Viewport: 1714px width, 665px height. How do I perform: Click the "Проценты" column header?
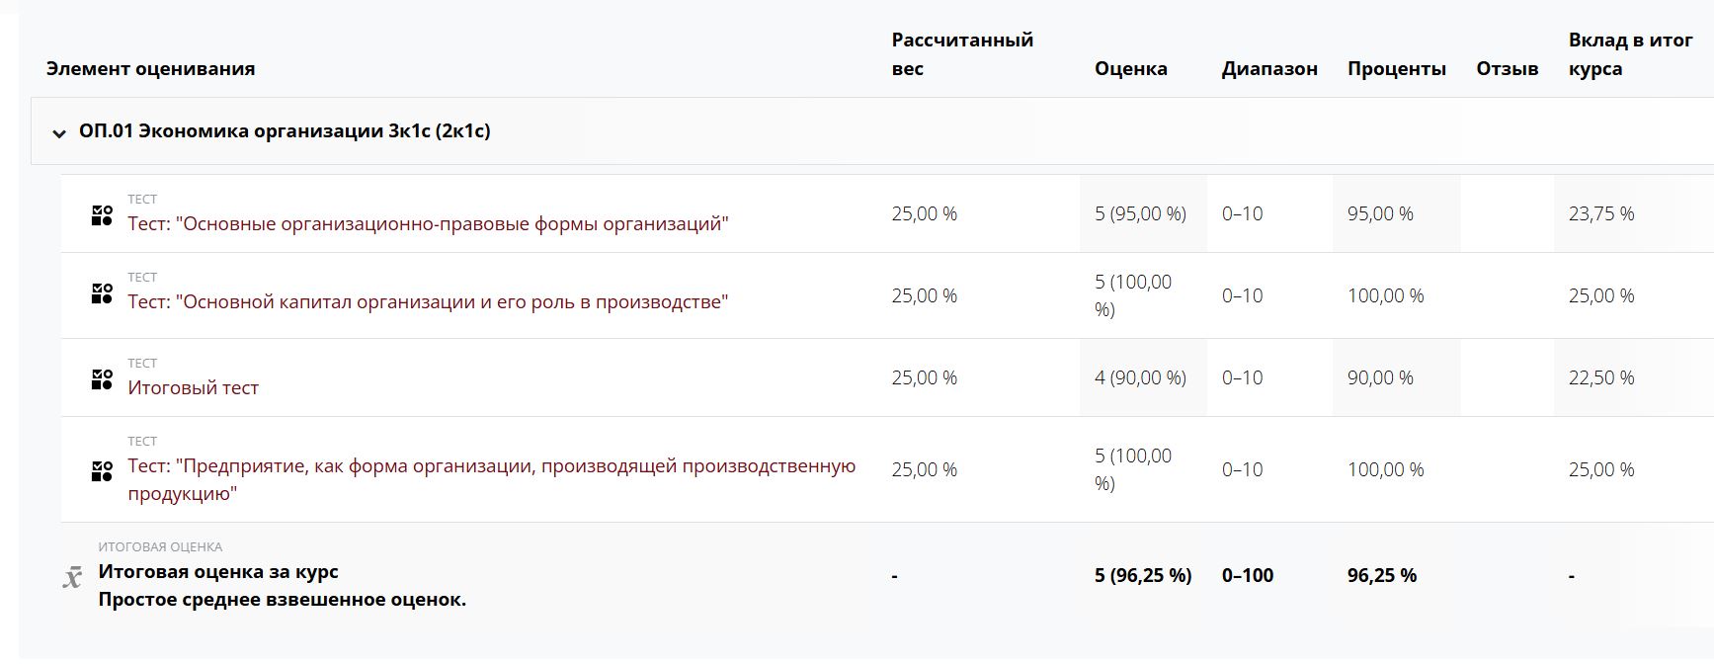coord(1396,69)
